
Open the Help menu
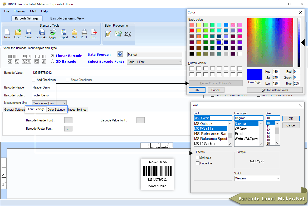pyautogui.click(x=44, y=11)
